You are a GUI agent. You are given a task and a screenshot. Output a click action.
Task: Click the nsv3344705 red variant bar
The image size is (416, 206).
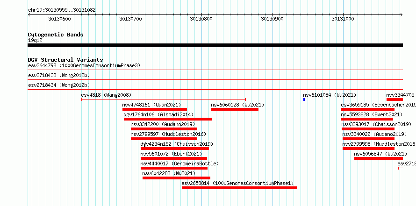pos(395,99)
